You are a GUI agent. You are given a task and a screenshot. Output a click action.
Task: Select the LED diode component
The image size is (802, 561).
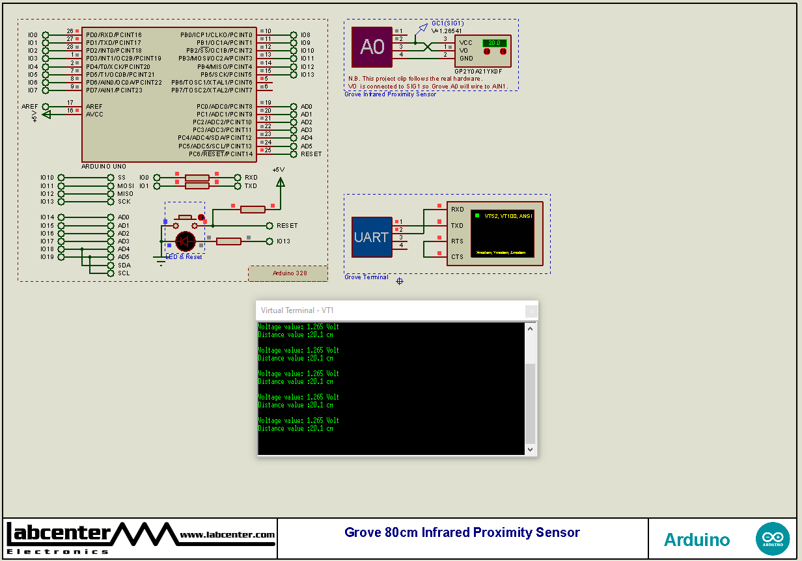coord(186,241)
